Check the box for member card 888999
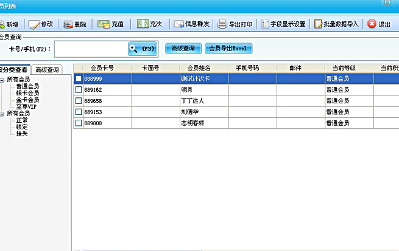Screen dimensions: 399x251 78,78
